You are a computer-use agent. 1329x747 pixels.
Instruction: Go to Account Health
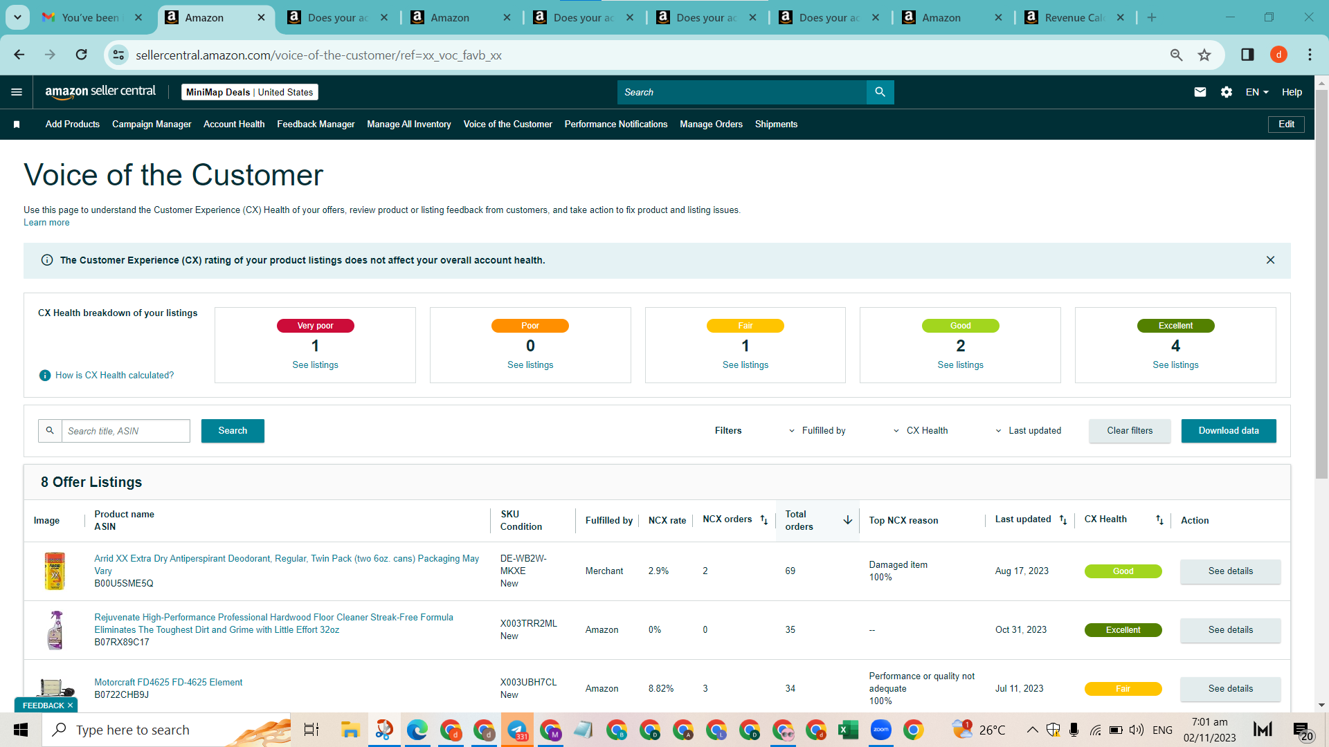[x=234, y=124]
